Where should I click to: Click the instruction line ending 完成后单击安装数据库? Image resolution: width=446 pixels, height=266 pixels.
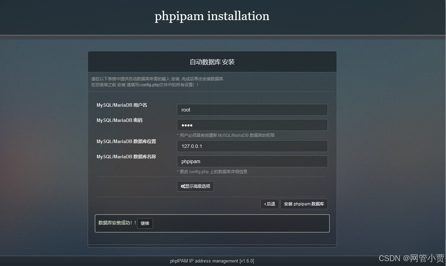click(x=158, y=79)
